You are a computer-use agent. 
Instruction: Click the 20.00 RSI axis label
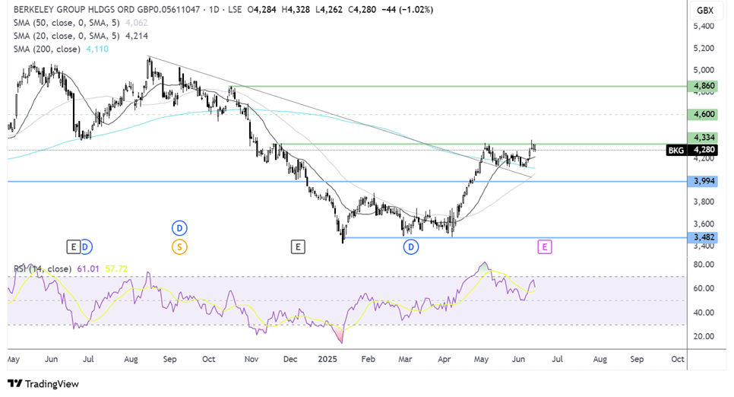(704, 336)
